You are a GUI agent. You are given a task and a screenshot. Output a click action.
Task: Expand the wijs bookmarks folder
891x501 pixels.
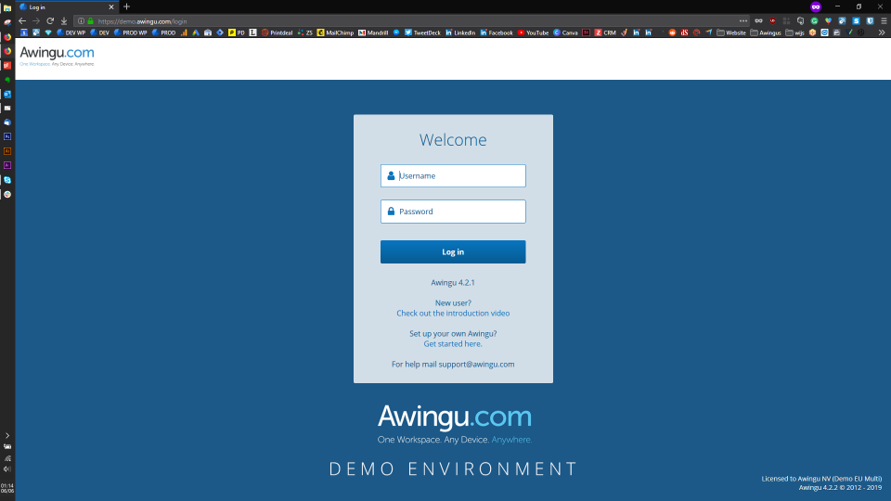click(x=795, y=32)
